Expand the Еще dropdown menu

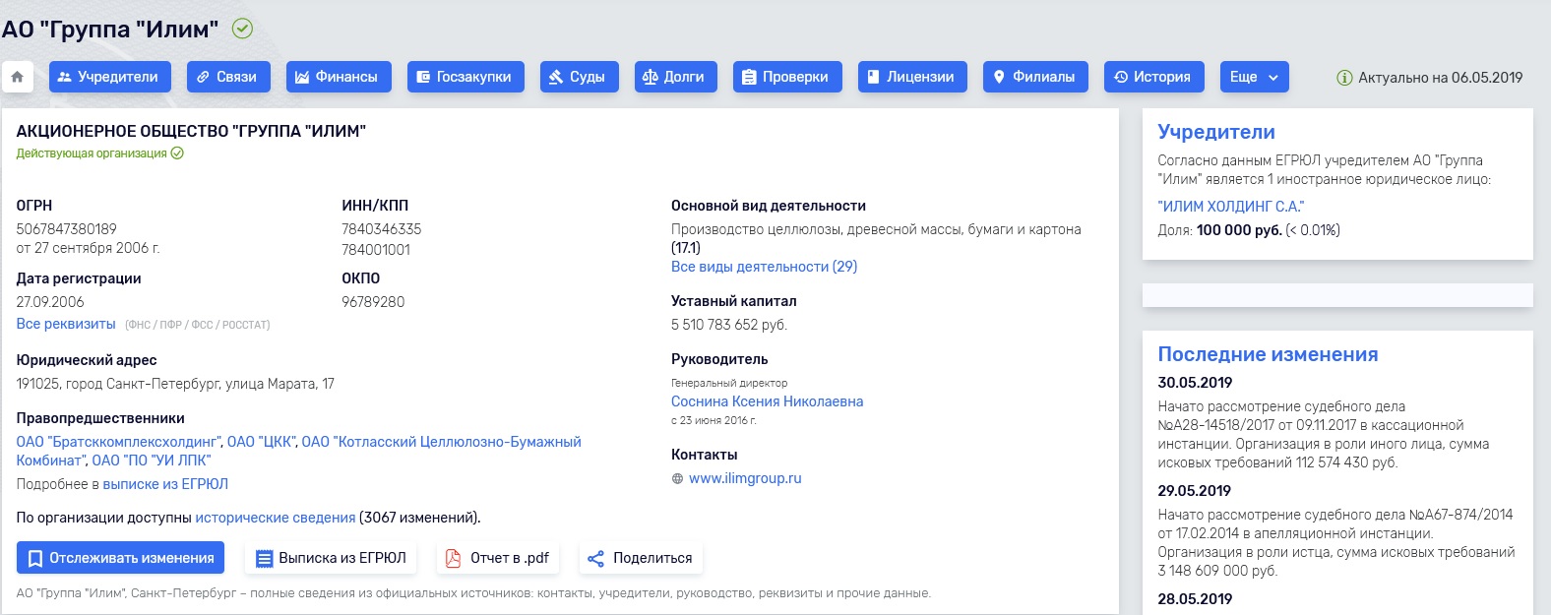(1254, 77)
